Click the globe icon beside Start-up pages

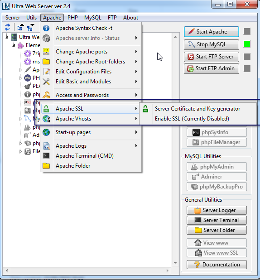coord(46,132)
